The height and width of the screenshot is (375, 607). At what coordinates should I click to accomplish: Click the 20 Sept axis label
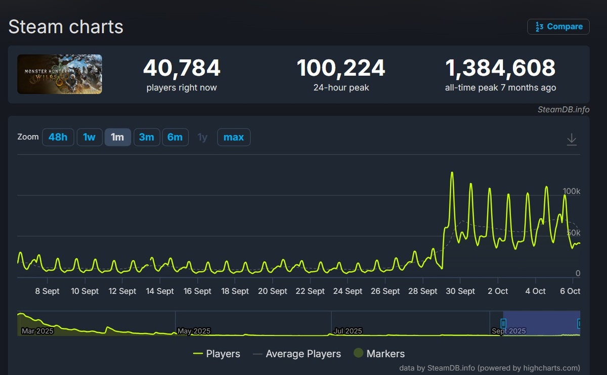(272, 291)
